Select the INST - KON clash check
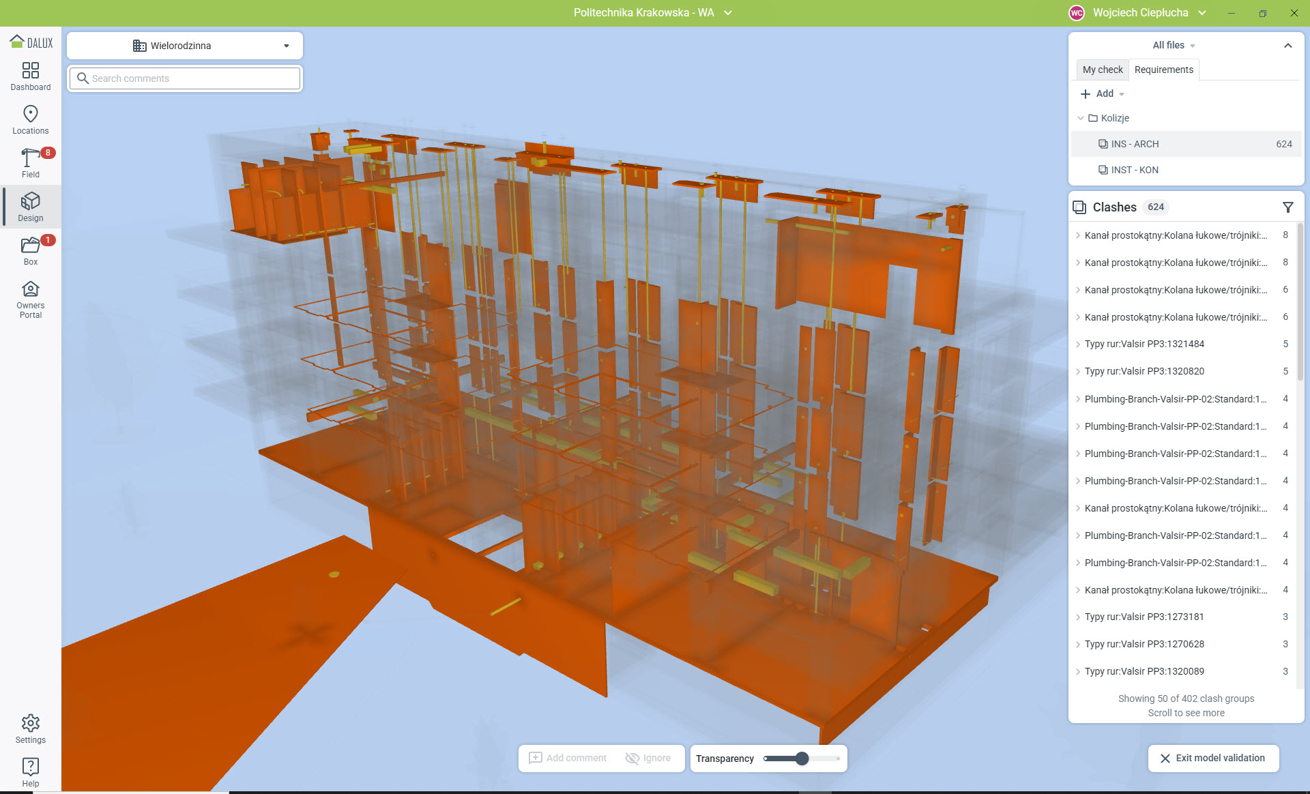This screenshot has height=794, width=1310. (1134, 170)
